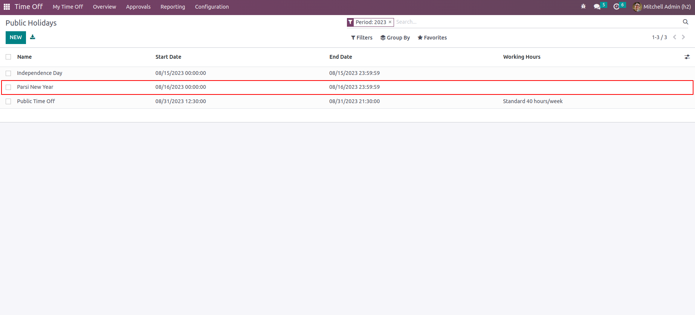This screenshot has height=315, width=695.
Task: Open the conversations message icon
Action: pyautogui.click(x=597, y=7)
